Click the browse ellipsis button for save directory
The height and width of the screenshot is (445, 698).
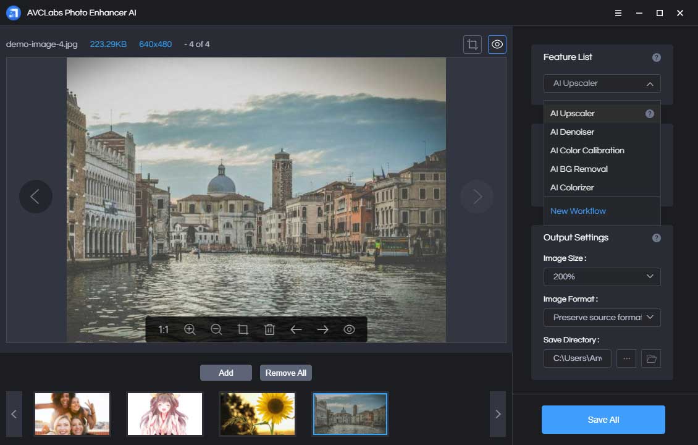[x=626, y=358]
